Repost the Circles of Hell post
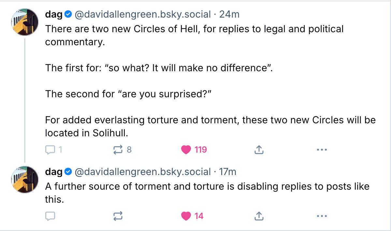 click(x=118, y=150)
